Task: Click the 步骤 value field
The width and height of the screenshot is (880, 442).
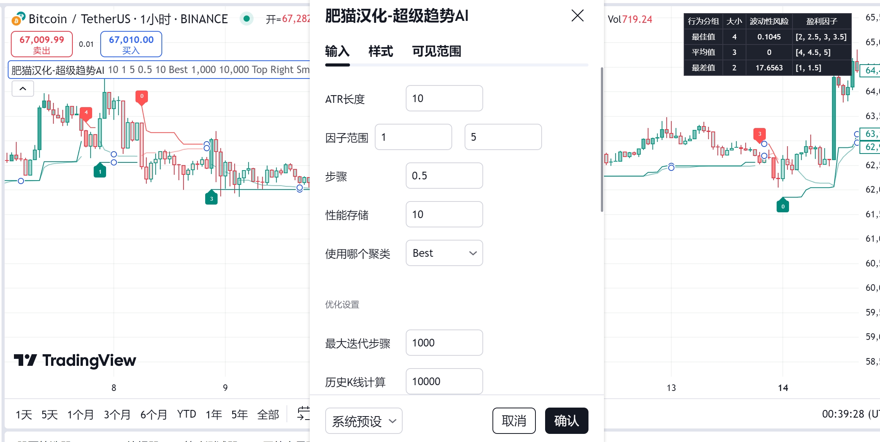Action: coord(444,176)
